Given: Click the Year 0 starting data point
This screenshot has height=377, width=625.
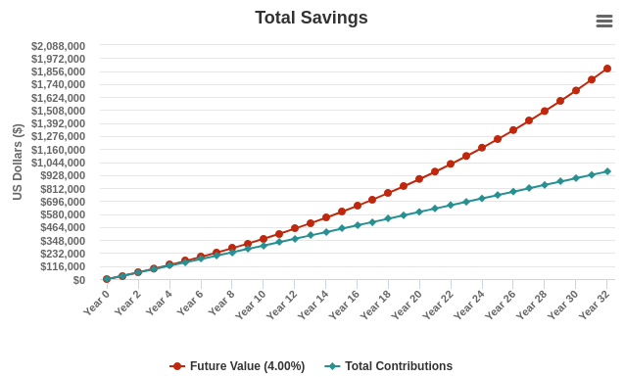Looking at the screenshot, I should coord(107,279).
